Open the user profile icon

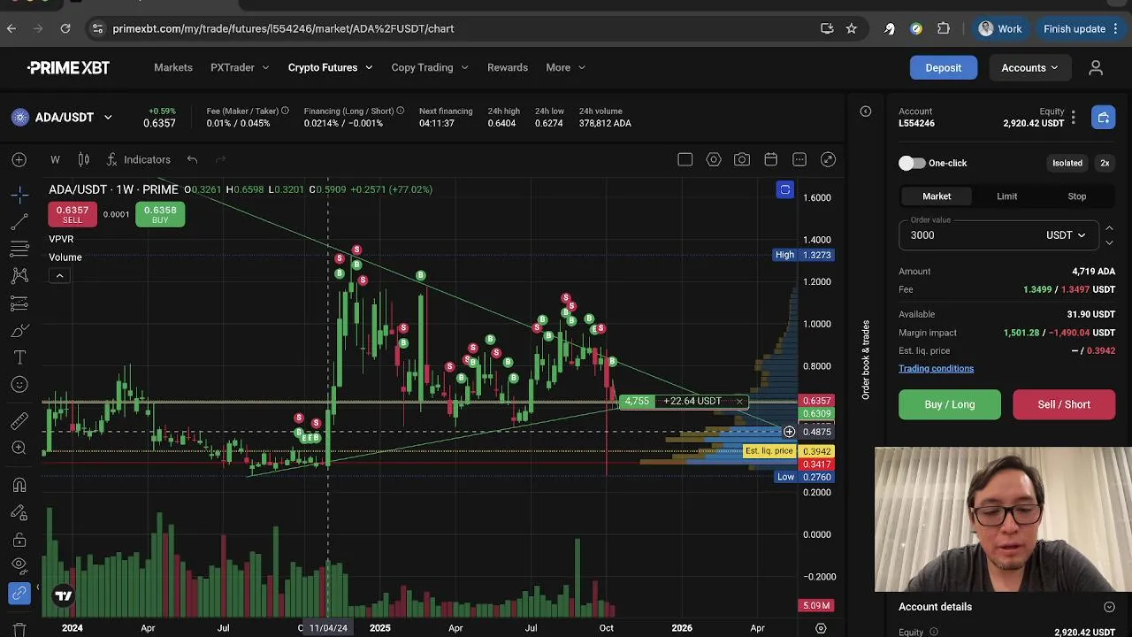click(x=1096, y=67)
